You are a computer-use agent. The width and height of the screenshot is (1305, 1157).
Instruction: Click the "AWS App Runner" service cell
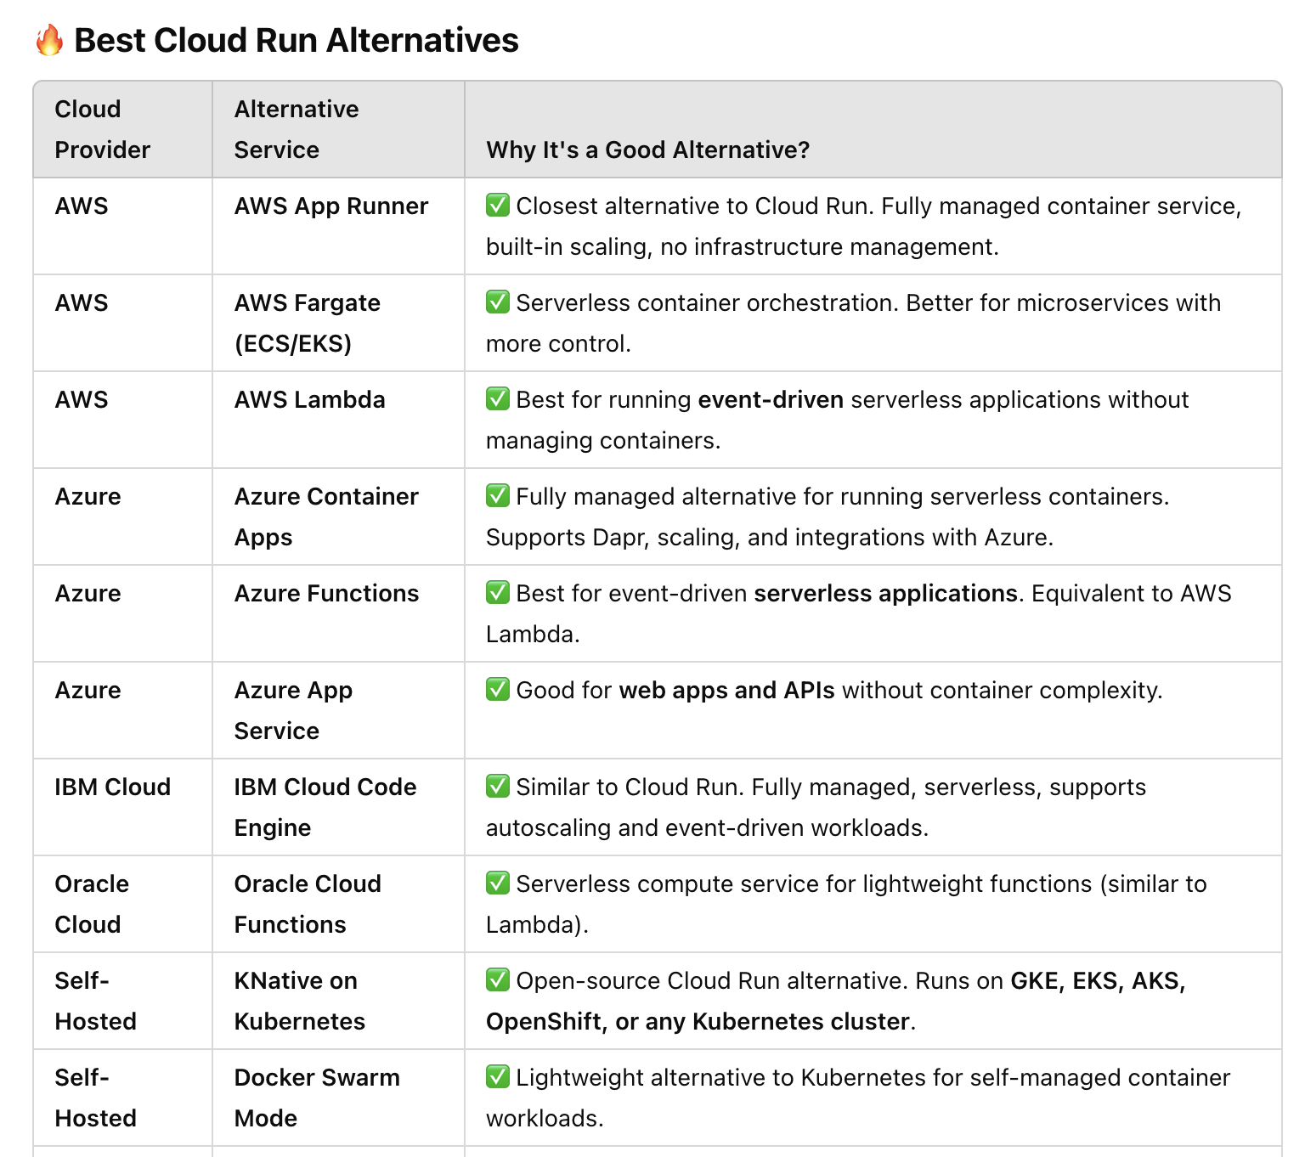tap(330, 206)
